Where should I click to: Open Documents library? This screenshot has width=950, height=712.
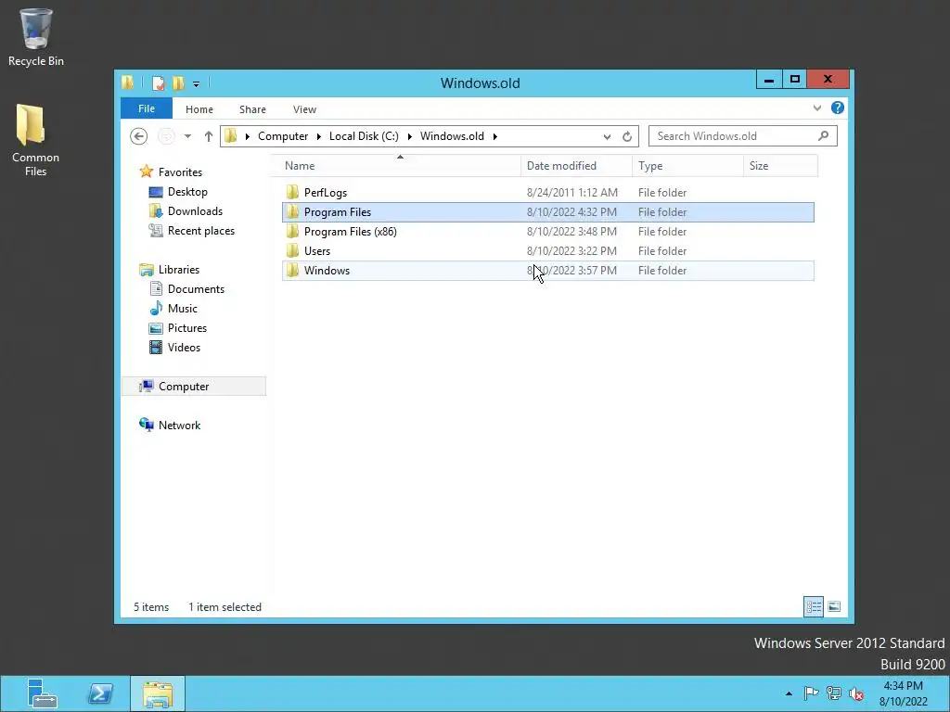(196, 289)
